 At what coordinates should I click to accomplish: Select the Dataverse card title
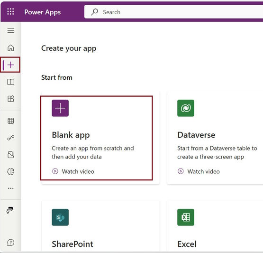(196, 135)
